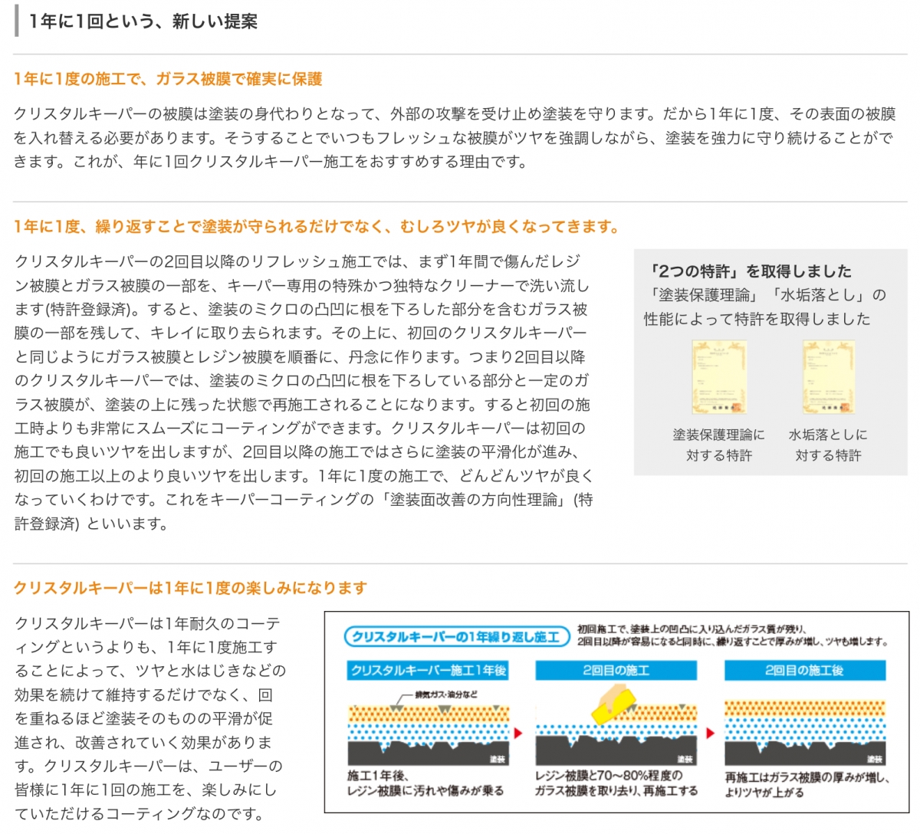Viewport: 920px width, 834px height.
Task: Click the paragraph starting クリスタルキーパーの2回目以降のリフレッシュ施工では
Action: [x=304, y=392]
